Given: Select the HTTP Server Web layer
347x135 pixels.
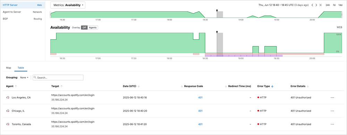Looking at the screenshot, I should coord(23,5).
